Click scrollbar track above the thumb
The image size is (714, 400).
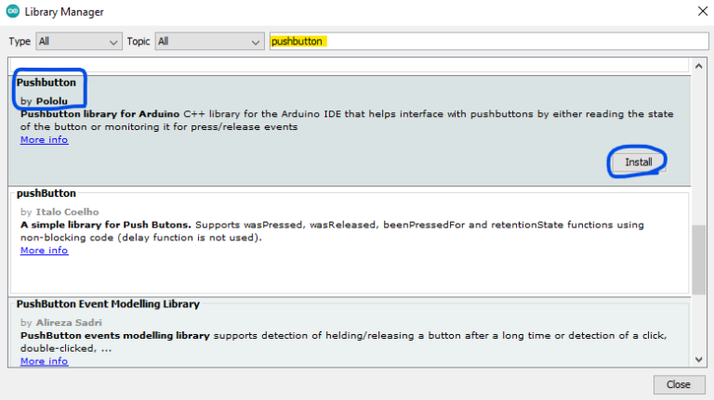point(698,139)
